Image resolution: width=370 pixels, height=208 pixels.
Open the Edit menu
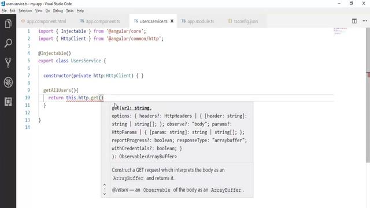click(12, 11)
